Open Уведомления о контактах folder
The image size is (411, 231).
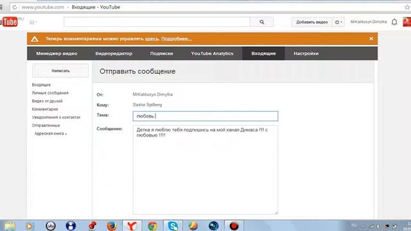(56, 117)
